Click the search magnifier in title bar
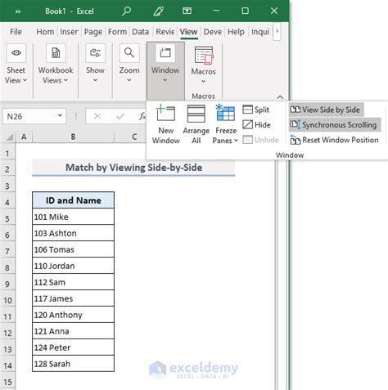The image size is (388, 390). (126, 11)
